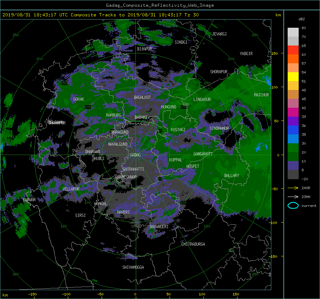Screen dimensions: 320x299
Task: Select the bright green 20–30 dBZ swatch
Action: [x=293, y=148]
